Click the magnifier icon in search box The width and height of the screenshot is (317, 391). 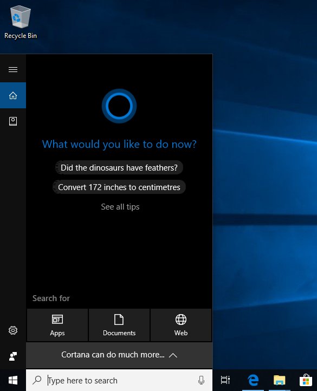[x=37, y=380]
